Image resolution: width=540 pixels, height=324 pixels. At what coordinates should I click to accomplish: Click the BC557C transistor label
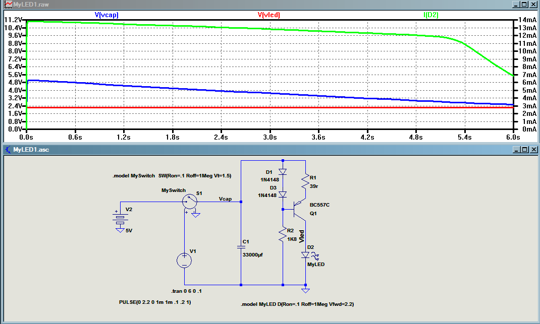pyautogui.click(x=319, y=205)
